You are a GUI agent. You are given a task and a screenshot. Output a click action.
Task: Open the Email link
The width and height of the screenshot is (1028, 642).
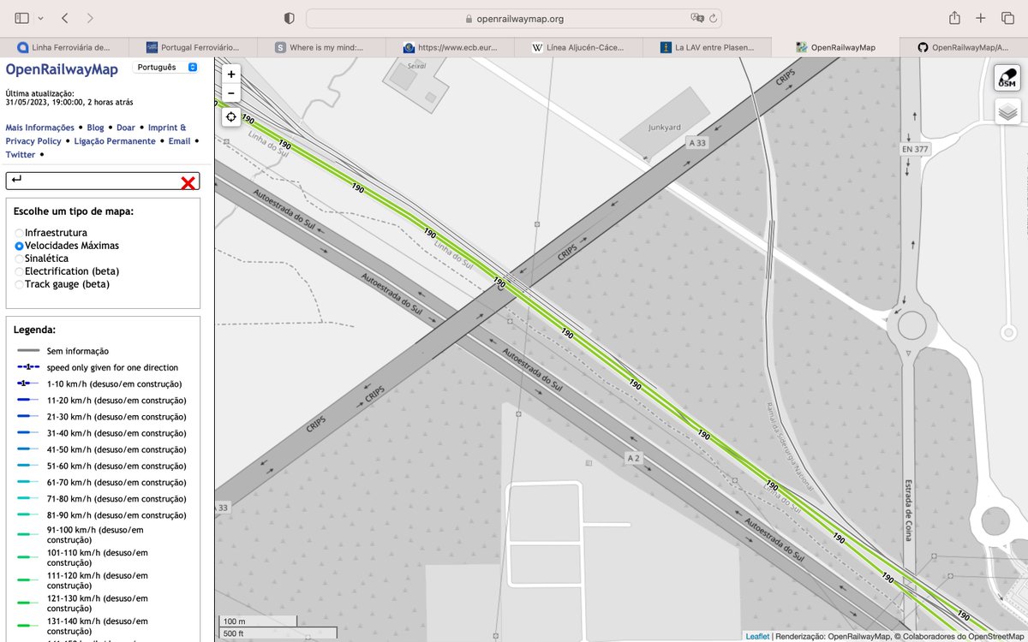(x=179, y=141)
